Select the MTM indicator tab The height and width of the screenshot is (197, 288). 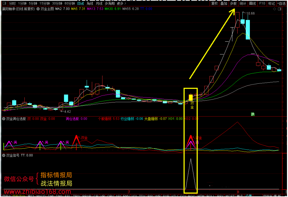coord(201,196)
